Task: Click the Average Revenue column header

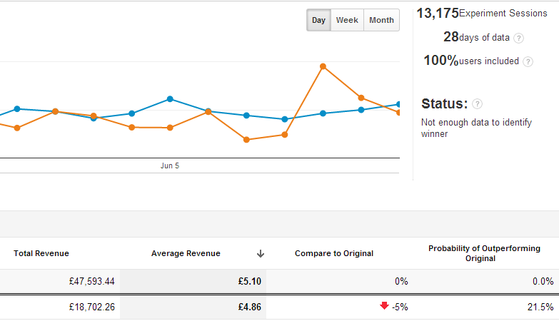Action: (x=186, y=253)
